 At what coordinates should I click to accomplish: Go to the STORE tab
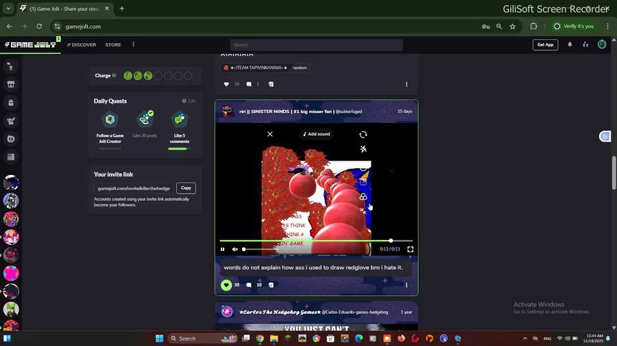(113, 44)
